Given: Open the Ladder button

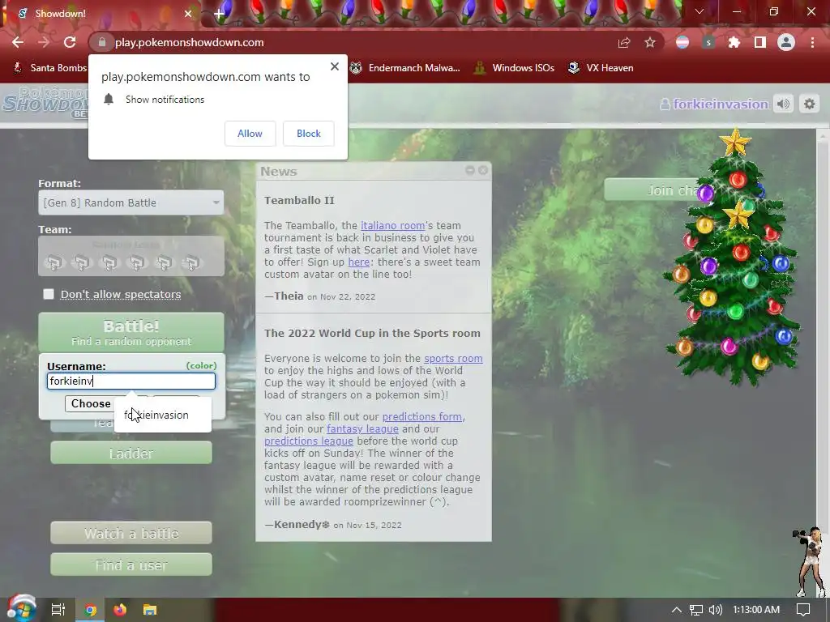Looking at the screenshot, I should [x=131, y=454].
